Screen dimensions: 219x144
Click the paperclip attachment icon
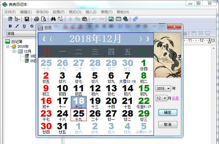(x=135, y=19)
